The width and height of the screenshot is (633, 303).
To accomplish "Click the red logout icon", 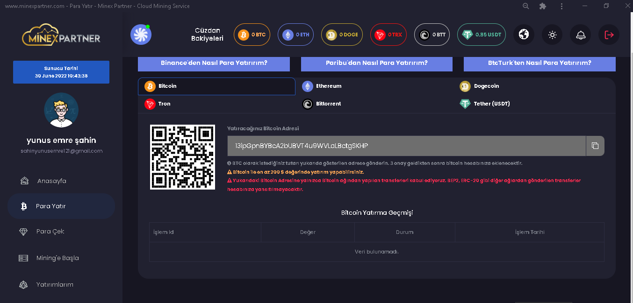I will [609, 35].
